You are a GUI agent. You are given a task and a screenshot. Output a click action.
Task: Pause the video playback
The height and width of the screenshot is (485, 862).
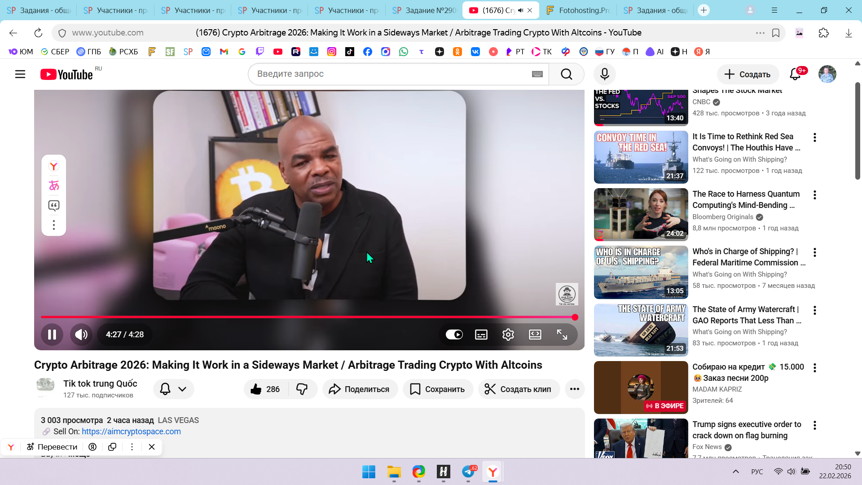52,335
